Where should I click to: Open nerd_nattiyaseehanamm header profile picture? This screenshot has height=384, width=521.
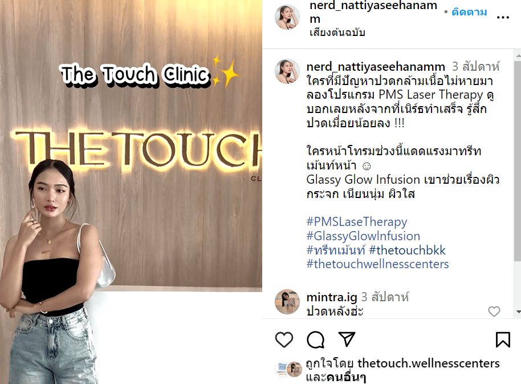(x=287, y=17)
